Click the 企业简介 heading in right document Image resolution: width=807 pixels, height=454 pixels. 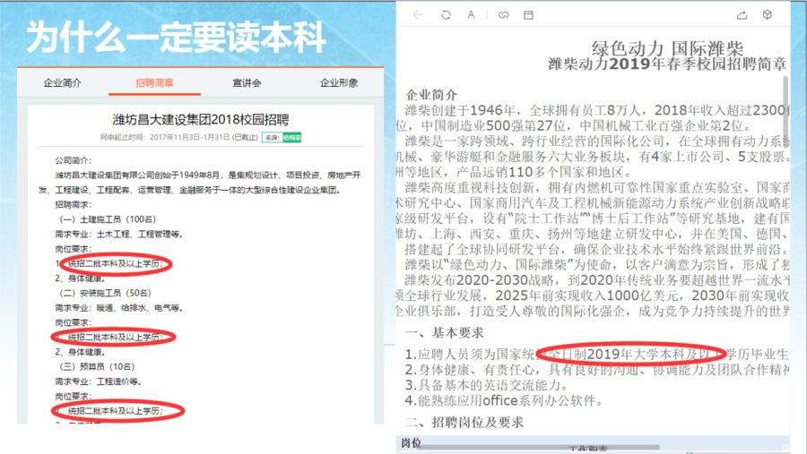(431, 95)
